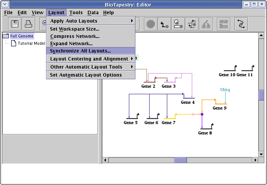Click the horizontal scrollbar right arrow
267x185 pixels.
point(255,160)
